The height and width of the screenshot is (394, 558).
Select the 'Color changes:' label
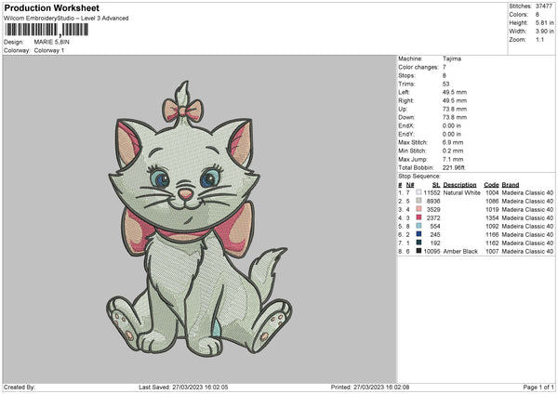[418, 67]
